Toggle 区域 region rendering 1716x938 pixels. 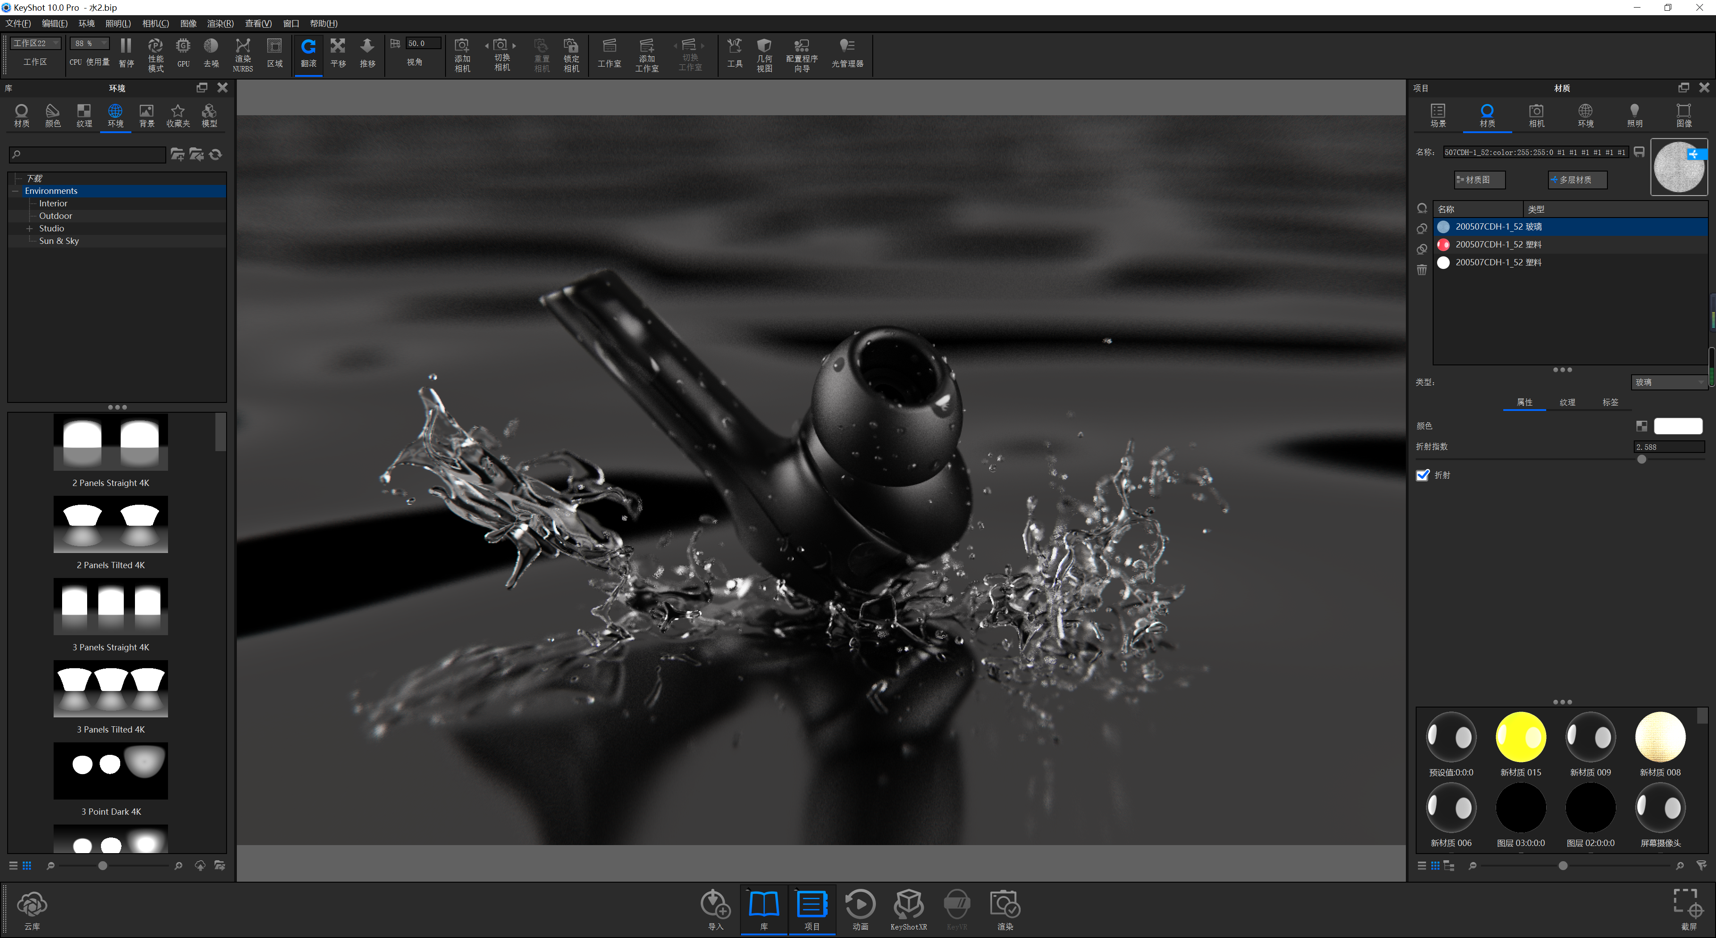(x=274, y=53)
